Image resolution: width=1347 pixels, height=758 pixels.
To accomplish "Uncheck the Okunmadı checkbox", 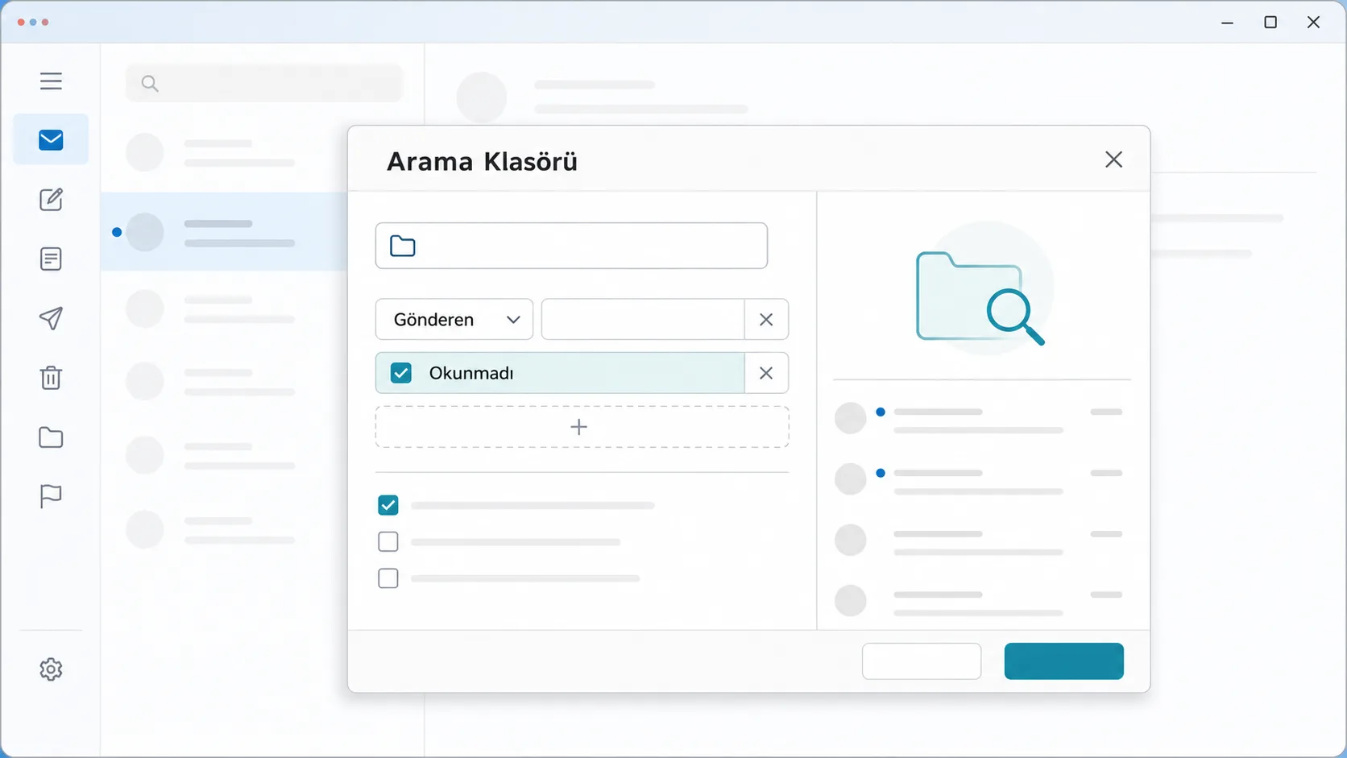I will click(400, 373).
